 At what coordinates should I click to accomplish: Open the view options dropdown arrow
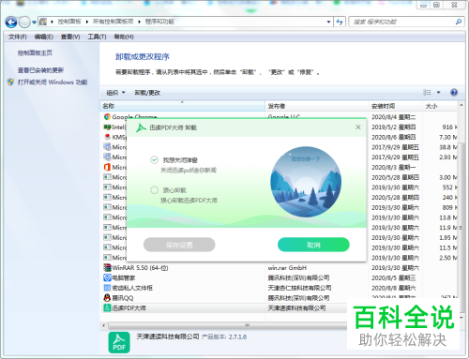[x=438, y=93]
